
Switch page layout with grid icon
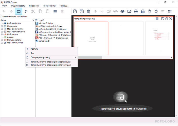click(x=170, y=11)
